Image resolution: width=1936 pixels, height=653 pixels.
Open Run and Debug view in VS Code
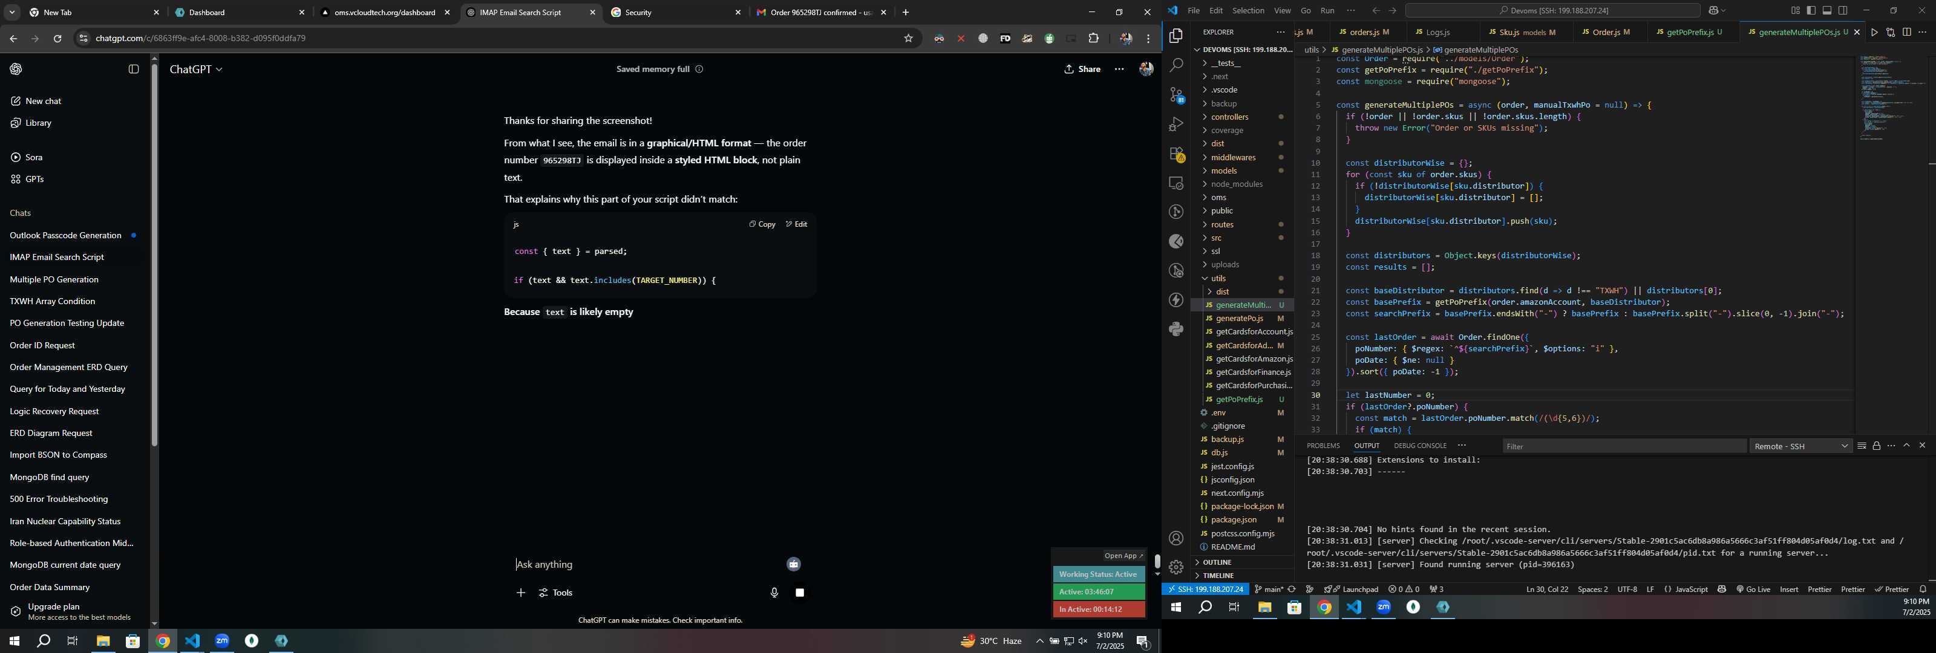(1176, 124)
